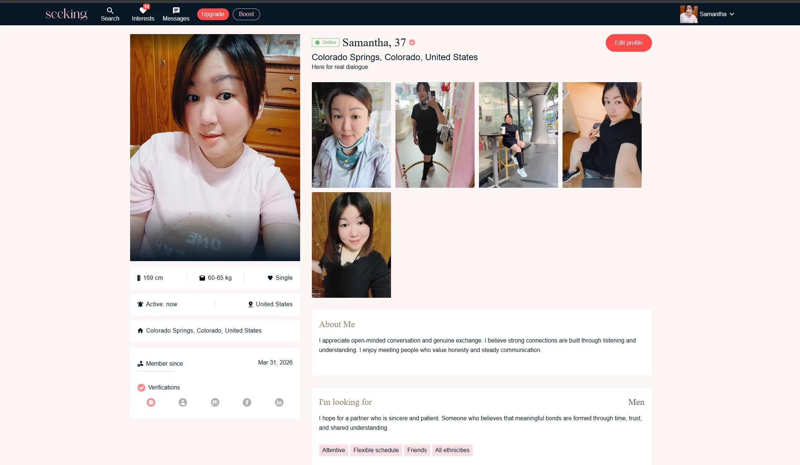The width and height of the screenshot is (800, 465).
Task: Click the Edit profile button
Action: pyautogui.click(x=628, y=43)
